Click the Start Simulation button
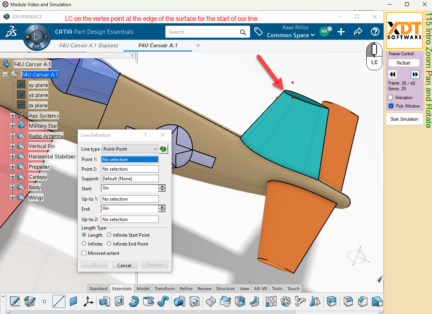The width and height of the screenshot is (432, 314). [x=404, y=119]
